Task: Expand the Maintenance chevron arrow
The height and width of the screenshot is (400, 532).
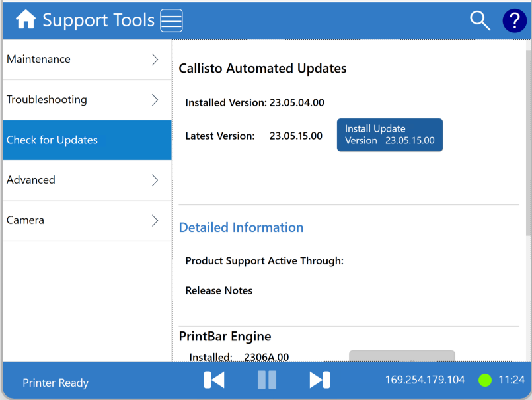Action: 155,60
